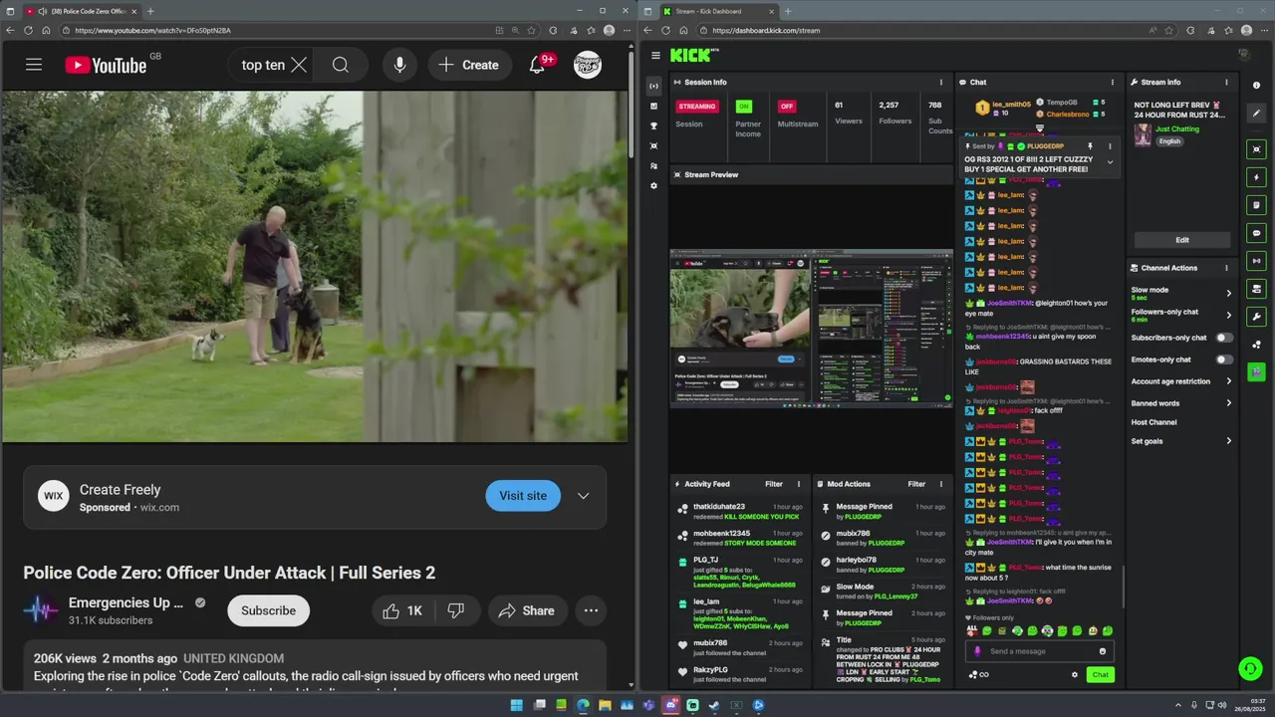Like the Police Code Zero video
Image resolution: width=1275 pixels, height=717 pixels.
click(x=403, y=610)
